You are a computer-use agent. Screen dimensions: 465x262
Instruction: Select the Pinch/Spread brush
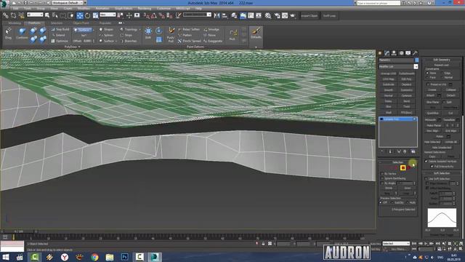pyautogui.click(x=190, y=41)
